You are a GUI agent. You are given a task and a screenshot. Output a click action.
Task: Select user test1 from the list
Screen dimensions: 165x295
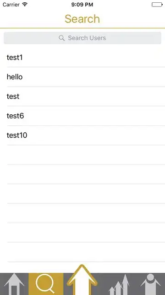tap(82, 57)
